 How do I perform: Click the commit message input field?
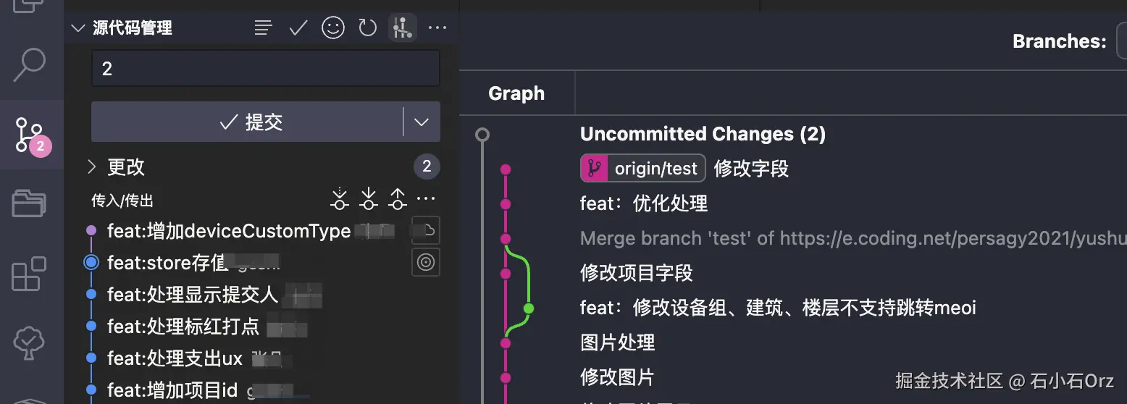(x=265, y=69)
